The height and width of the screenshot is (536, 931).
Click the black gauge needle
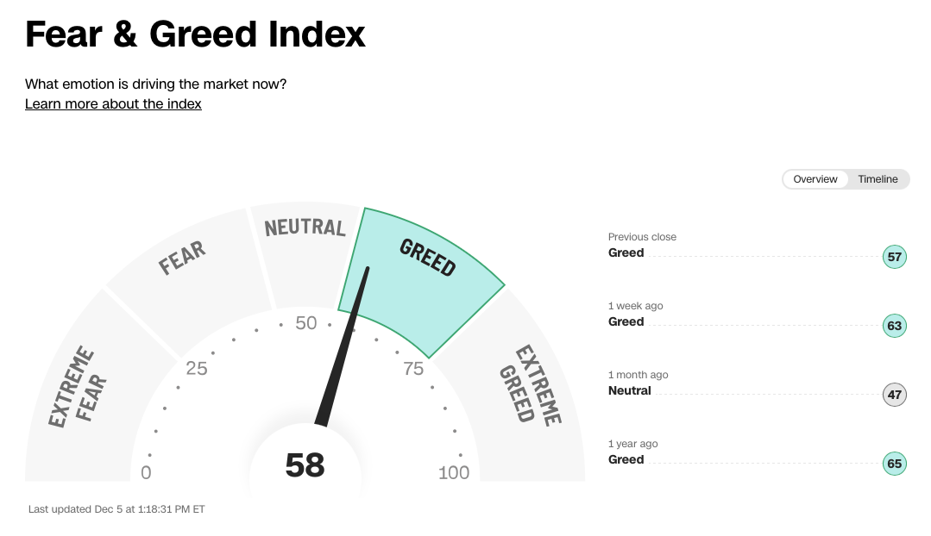click(x=343, y=346)
